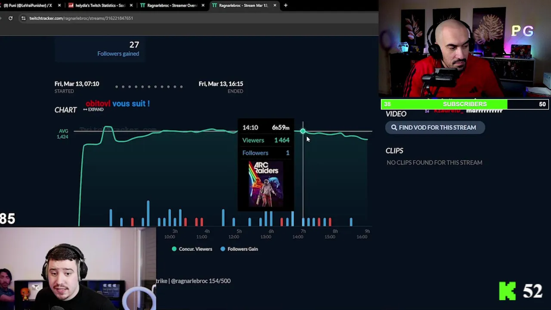Click the '@ragnarlebroc 154/500' overlay text
This screenshot has width=551, height=310.
point(201,281)
